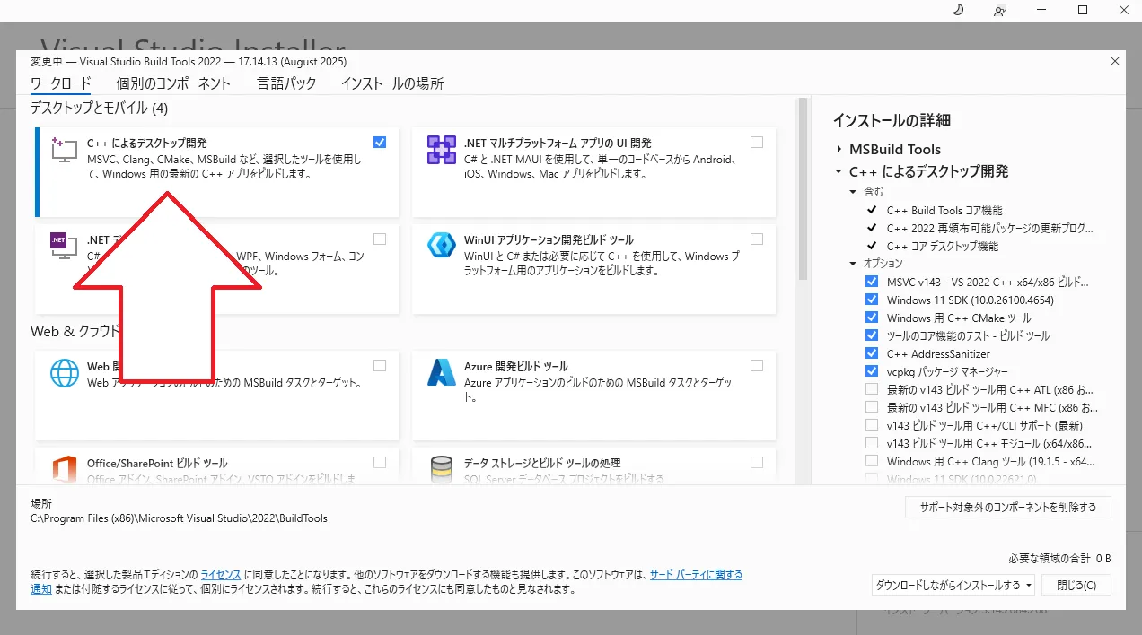Image resolution: width=1142 pixels, height=635 pixels.
Task: Click the Azure development build tools icon
Action: (441, 372)
